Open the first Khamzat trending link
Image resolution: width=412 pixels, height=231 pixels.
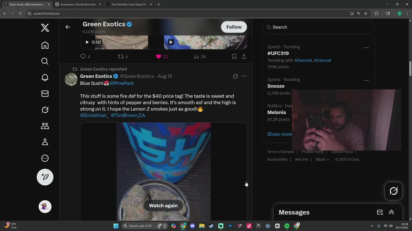[x=303, y=60]
